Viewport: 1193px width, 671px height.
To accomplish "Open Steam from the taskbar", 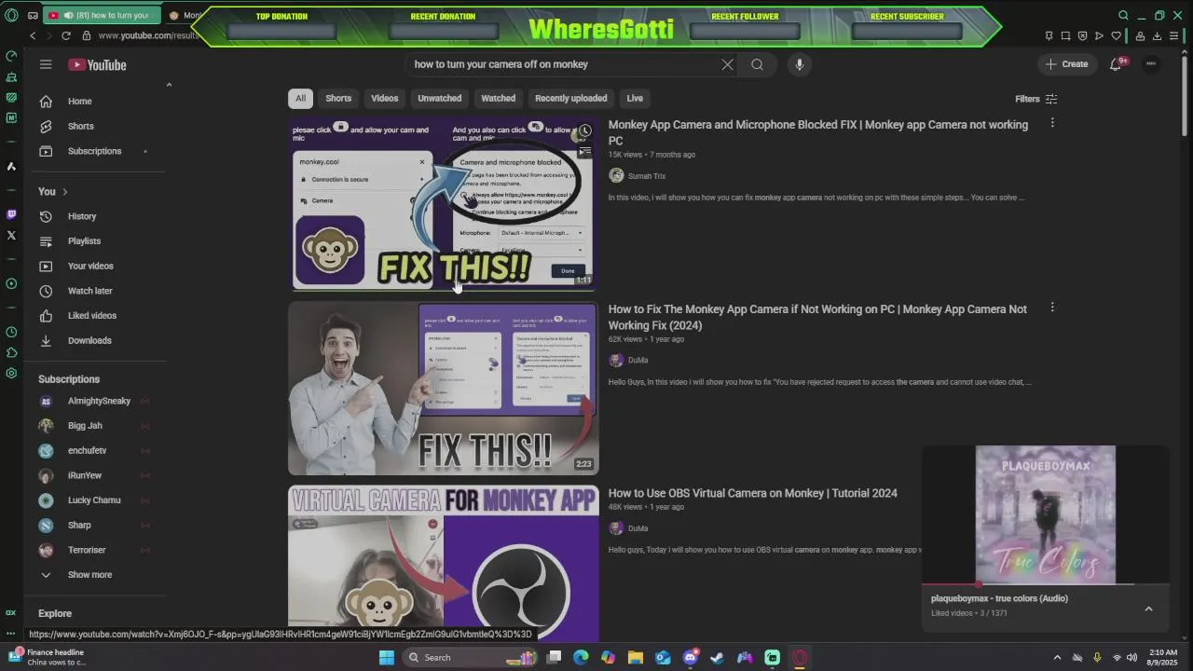I will pyautogui.click(x=717, y=657).
